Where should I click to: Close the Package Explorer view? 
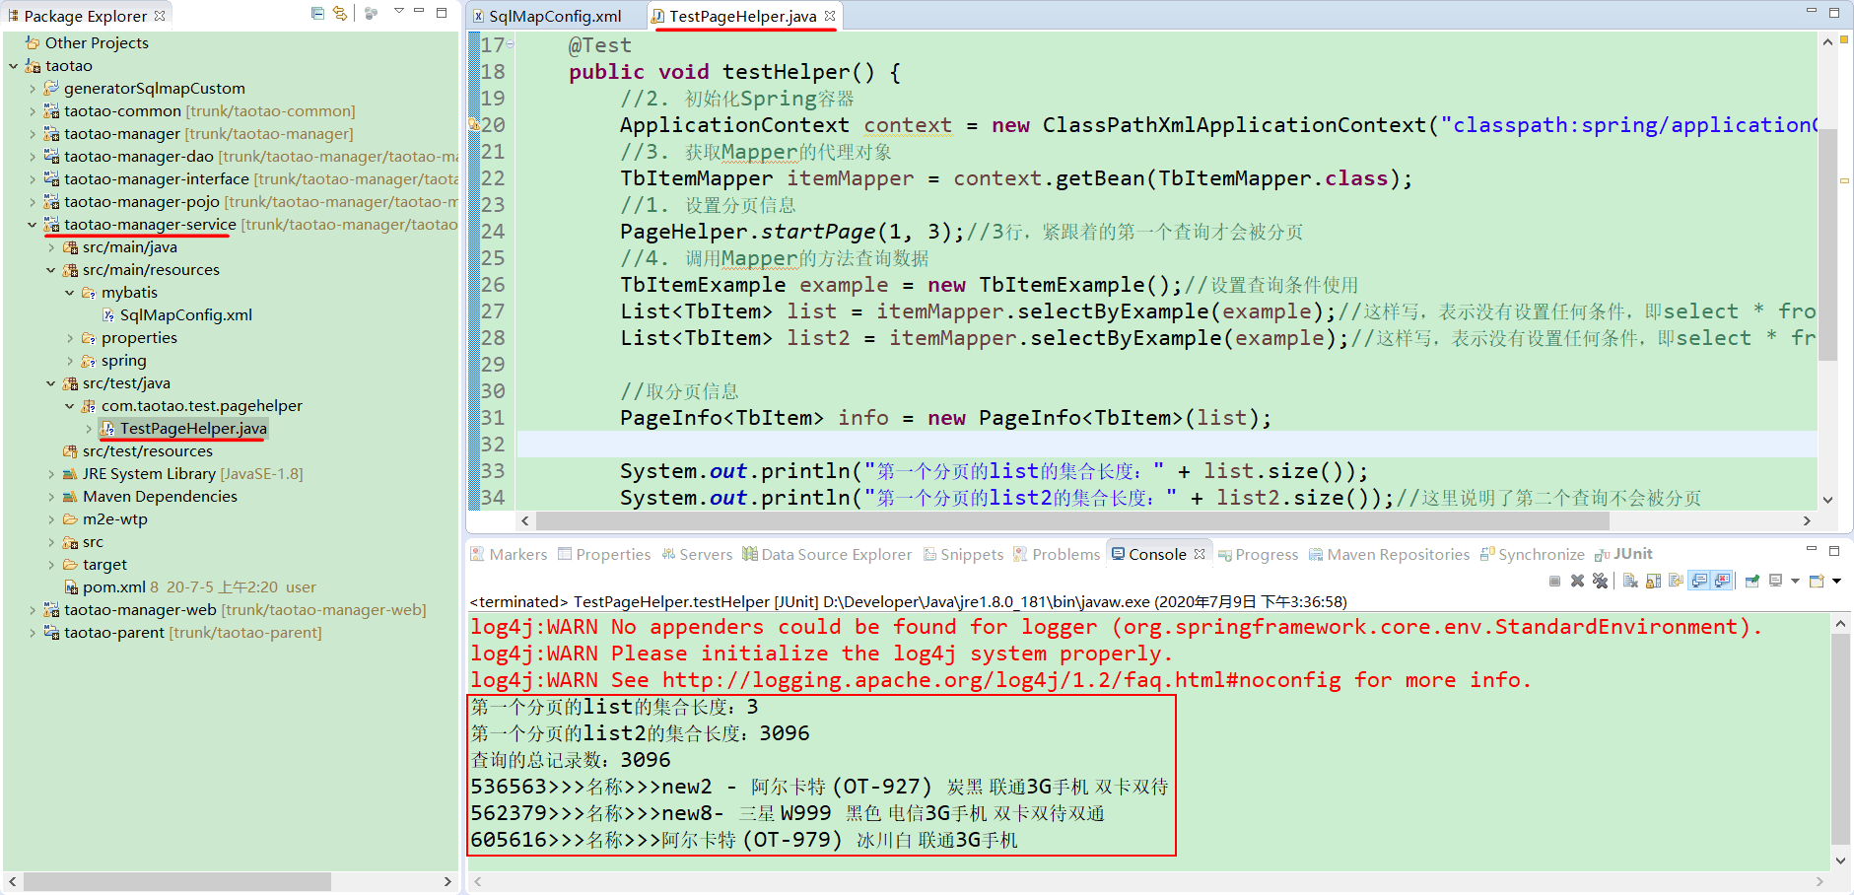[160, 16]
